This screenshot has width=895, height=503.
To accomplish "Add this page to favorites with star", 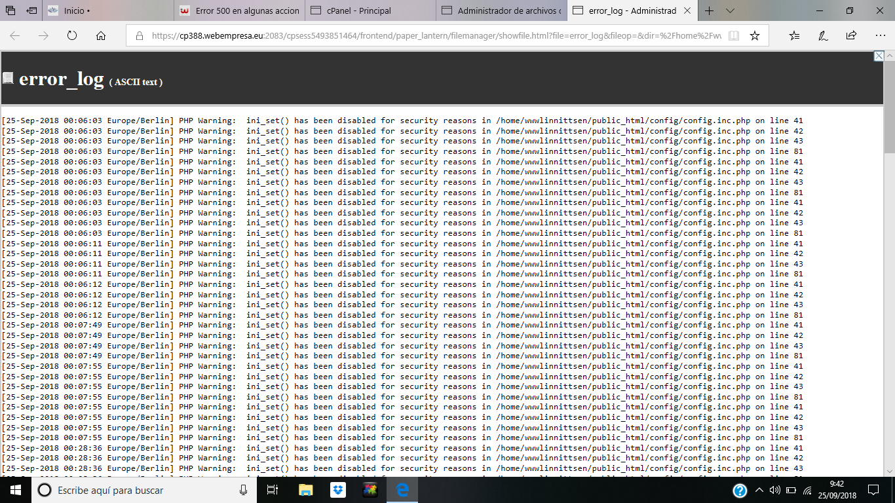I will coord(755,36).
